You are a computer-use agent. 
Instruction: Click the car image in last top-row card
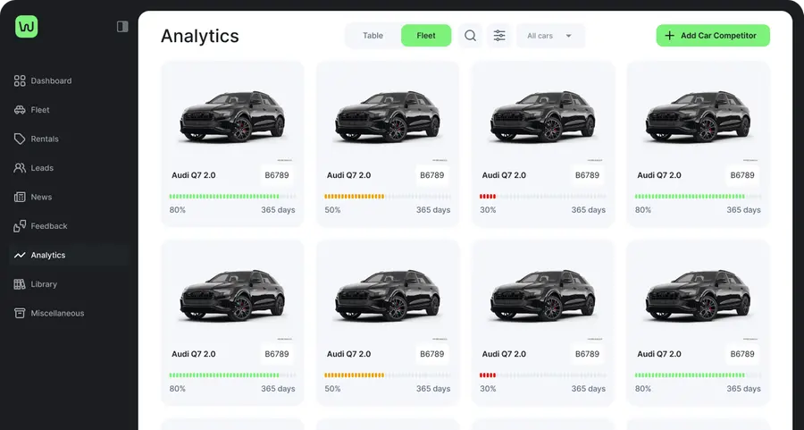coord(698,117)
